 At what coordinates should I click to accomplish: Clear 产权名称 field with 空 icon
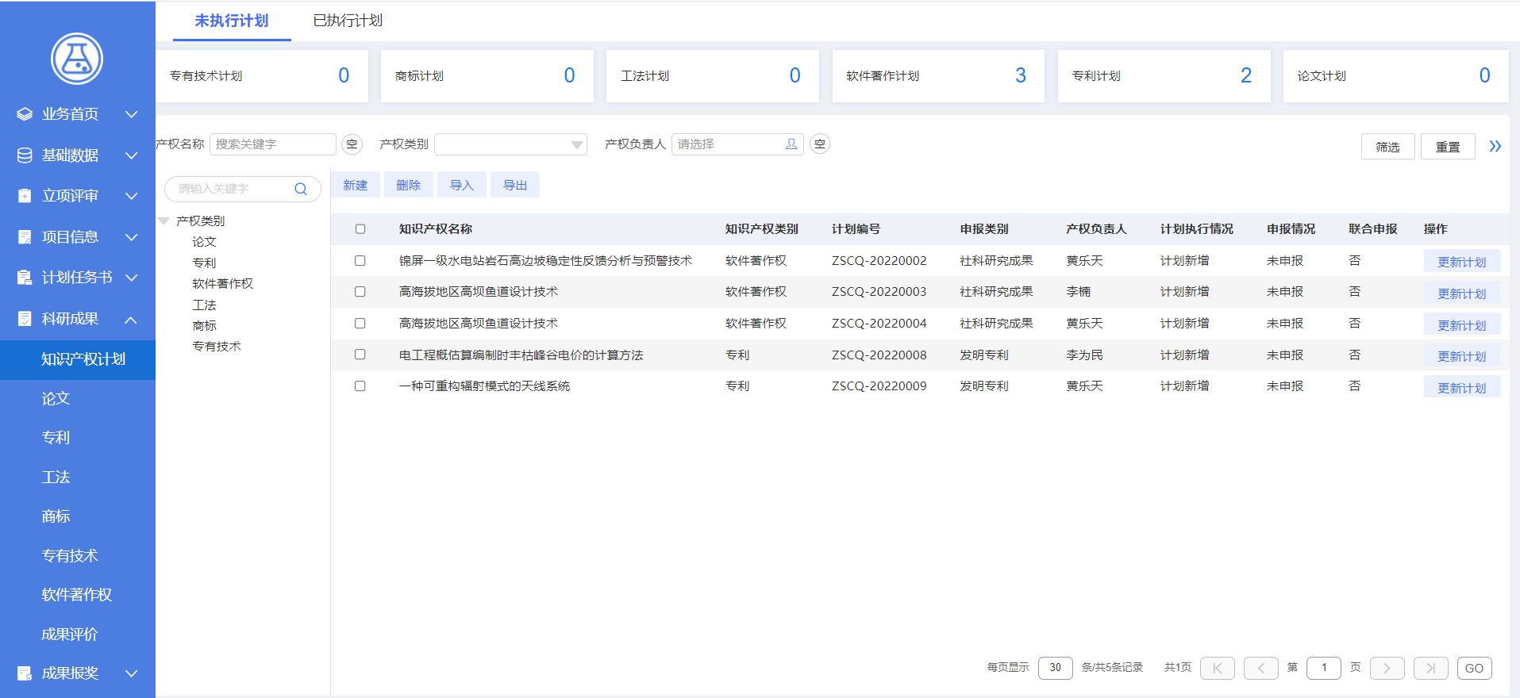click(x=352, y=144)
